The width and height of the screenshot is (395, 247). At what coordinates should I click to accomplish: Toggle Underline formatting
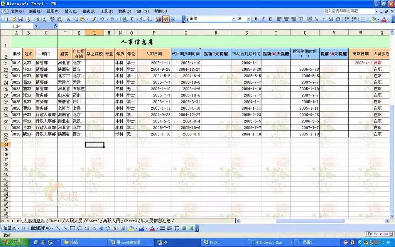(270, 19)
